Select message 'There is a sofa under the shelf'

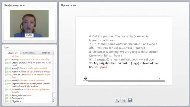tap(26, 68)
